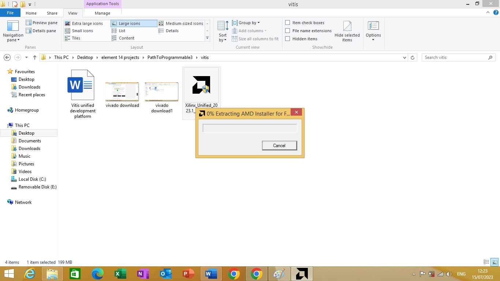This screenshot has width=500, height=281.
Task: Switch to the Manage tab
Action: point(102,13)
